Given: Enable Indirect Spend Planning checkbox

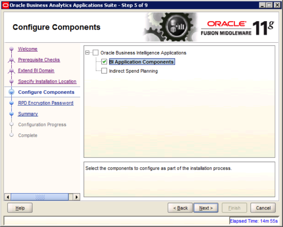Looking at the screenshot, I should [x=104, y=71].
